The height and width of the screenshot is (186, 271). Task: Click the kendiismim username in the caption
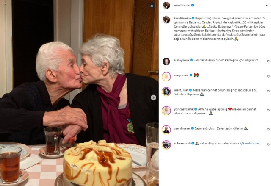coord(182,18)
